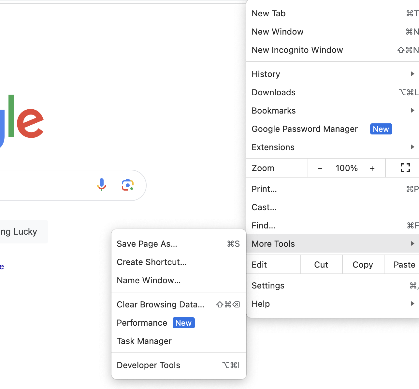The height and width of the screenshot is (389, 419).
Task: Click the Copy button in Edit row
Action: click(x=363, y=265)
